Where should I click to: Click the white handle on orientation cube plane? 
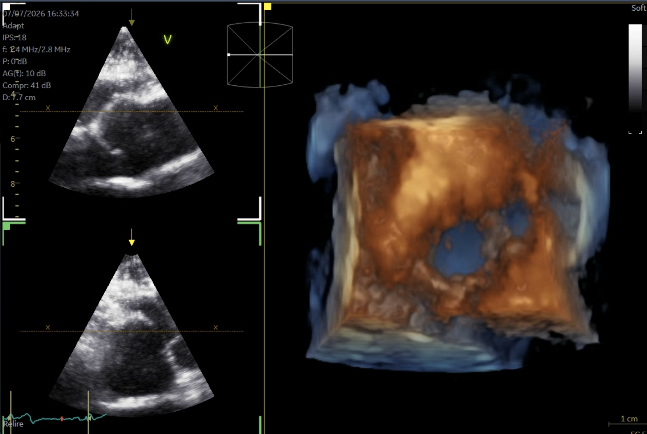(x=229, y=55)
